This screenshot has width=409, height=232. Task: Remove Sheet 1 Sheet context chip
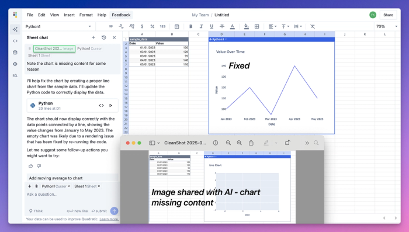pyautogui.click(x=99, y=186)
